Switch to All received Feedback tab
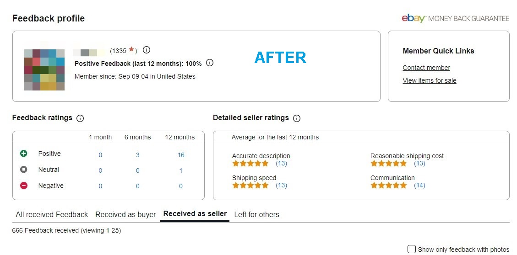This screenshot has width=517, height=255. click(52, 215)
